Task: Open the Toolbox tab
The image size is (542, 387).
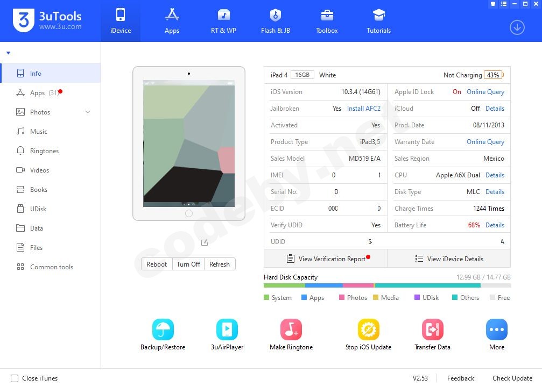Action: (x=327, y=21)
